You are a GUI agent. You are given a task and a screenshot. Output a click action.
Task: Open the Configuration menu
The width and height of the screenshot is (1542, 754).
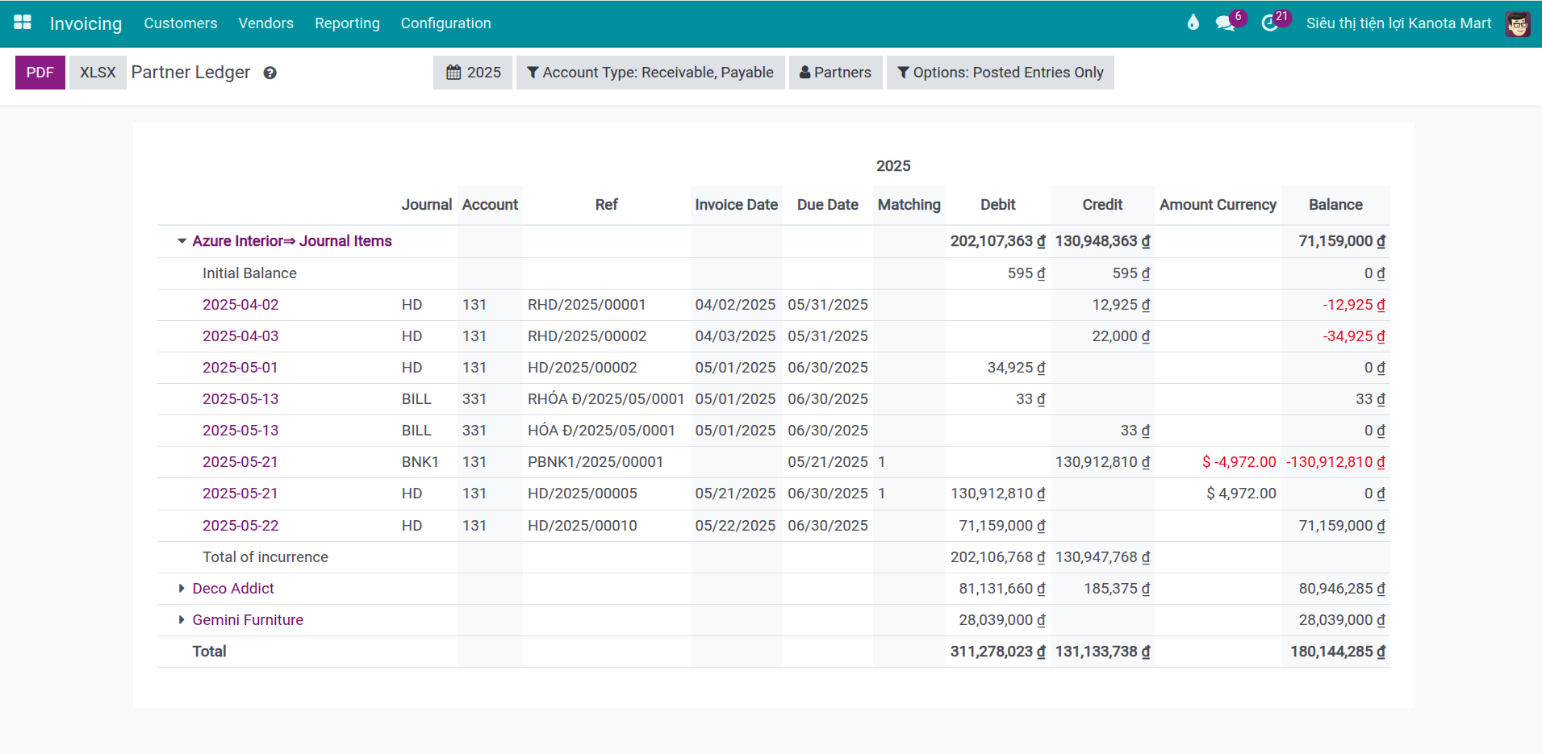(445, 23)
